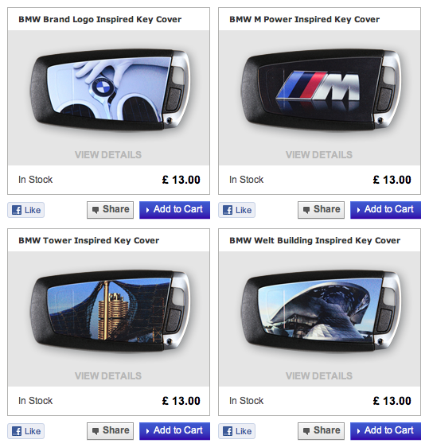This screenshot has height=447, width=429.
Task: Share the BMW Welt Building Inspired Key Cover
Action: [322, 431]
